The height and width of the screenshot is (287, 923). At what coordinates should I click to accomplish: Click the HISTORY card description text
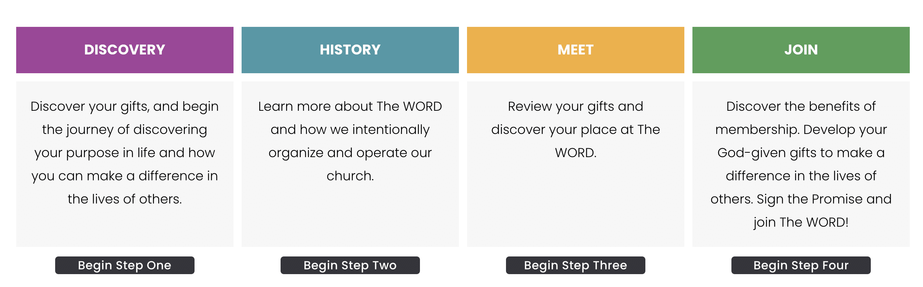click(x=350, y=141)
